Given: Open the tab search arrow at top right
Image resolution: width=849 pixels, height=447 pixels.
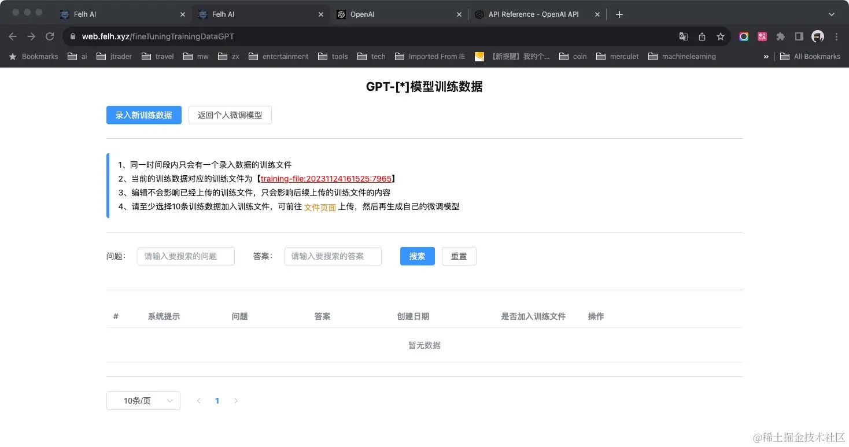Looking at the screenshot, I should click(x=831, y=14).
